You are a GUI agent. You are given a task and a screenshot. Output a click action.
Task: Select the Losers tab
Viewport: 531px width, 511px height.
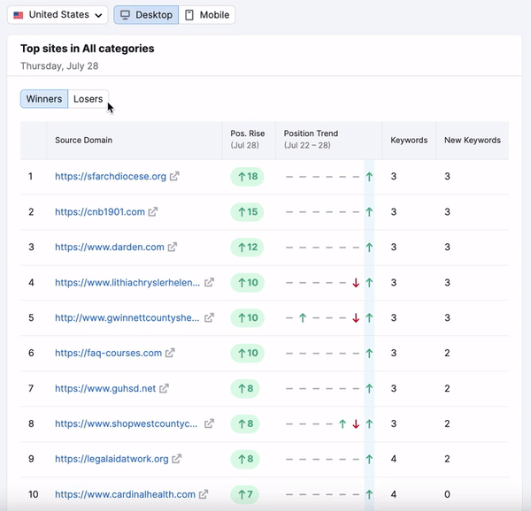88,99
